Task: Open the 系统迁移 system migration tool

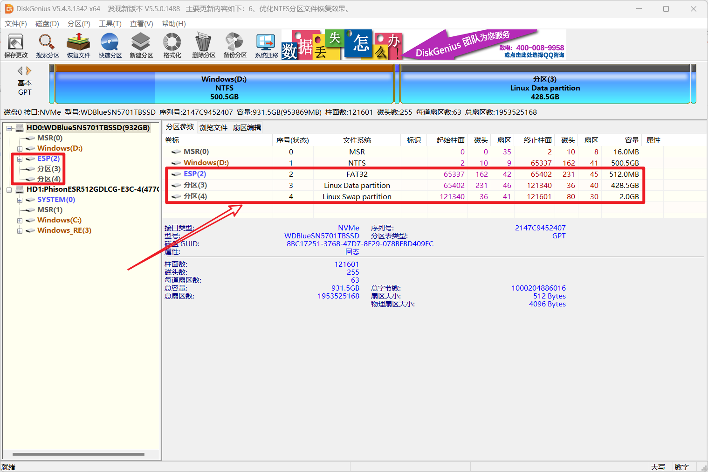Action: tap(266, 45)
